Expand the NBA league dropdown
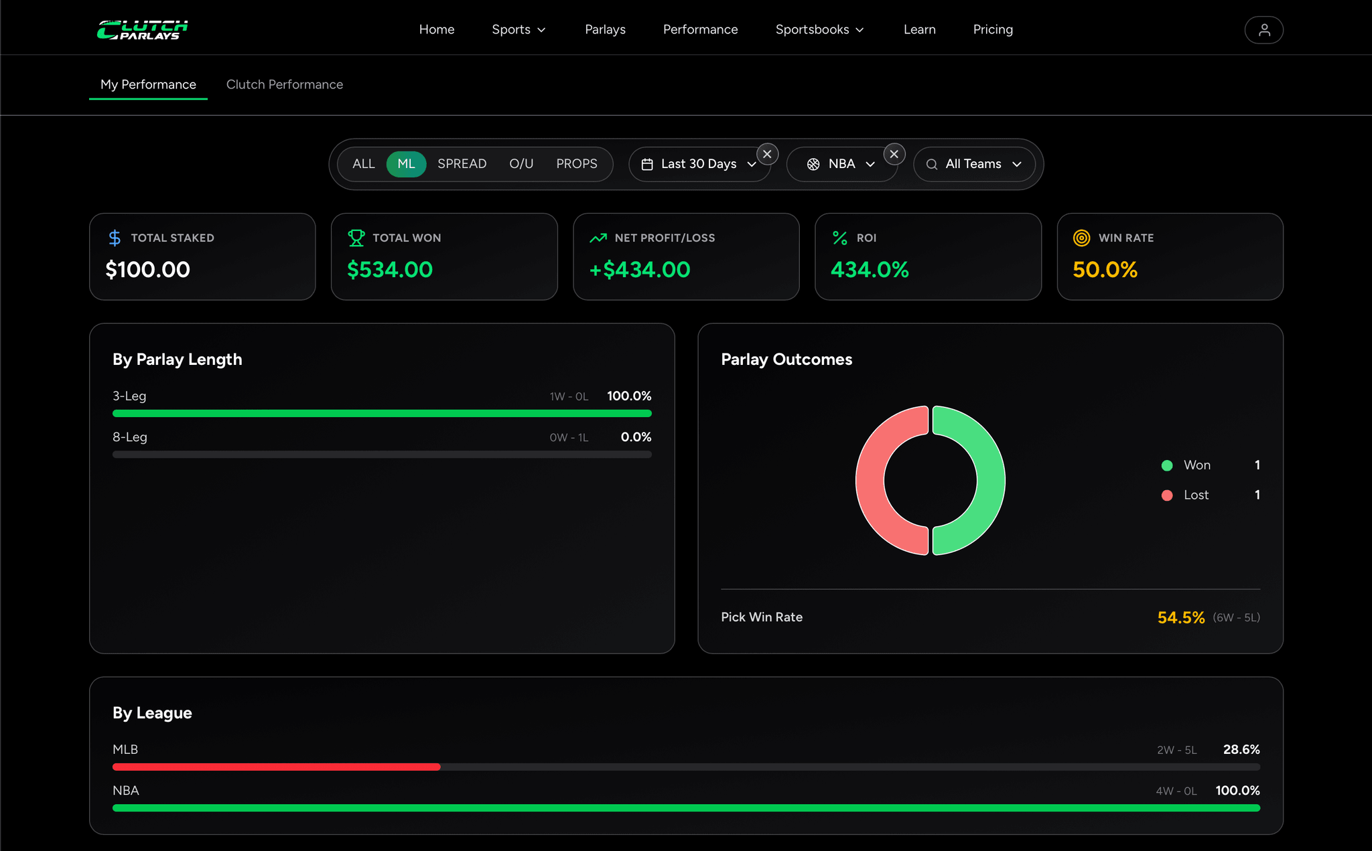Screen dimensions: 1372x851 (841, 164)
